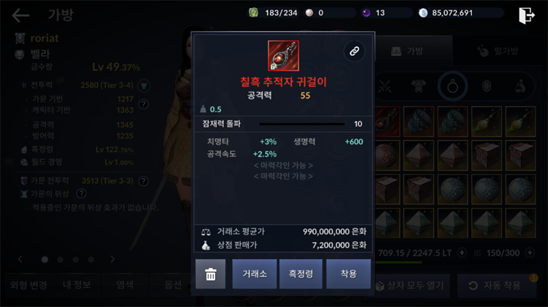Select the accessories ring filter icon

pyautogui.click(x=453, y=86)
